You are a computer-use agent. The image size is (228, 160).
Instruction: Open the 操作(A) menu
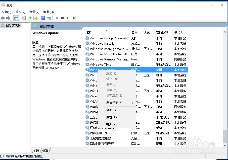click(20, 12)
